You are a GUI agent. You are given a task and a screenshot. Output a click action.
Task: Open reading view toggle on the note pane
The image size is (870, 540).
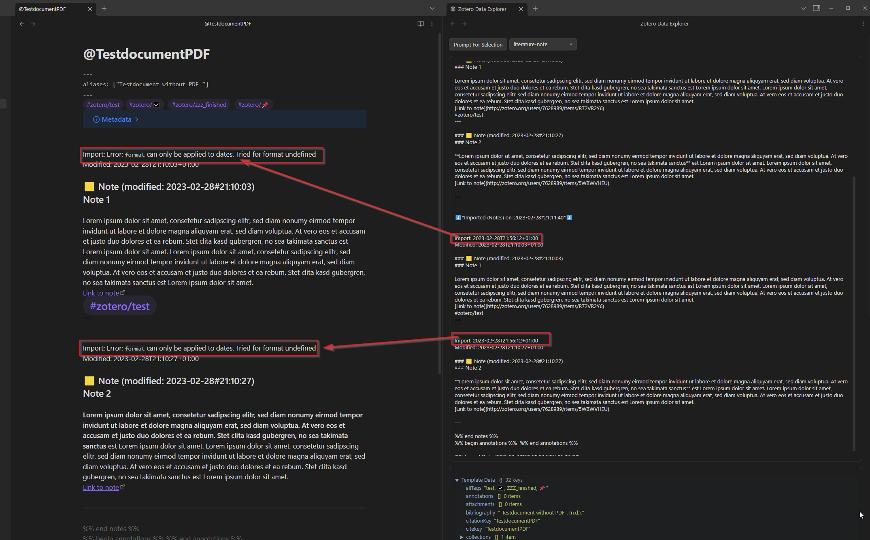pos(420,24)
